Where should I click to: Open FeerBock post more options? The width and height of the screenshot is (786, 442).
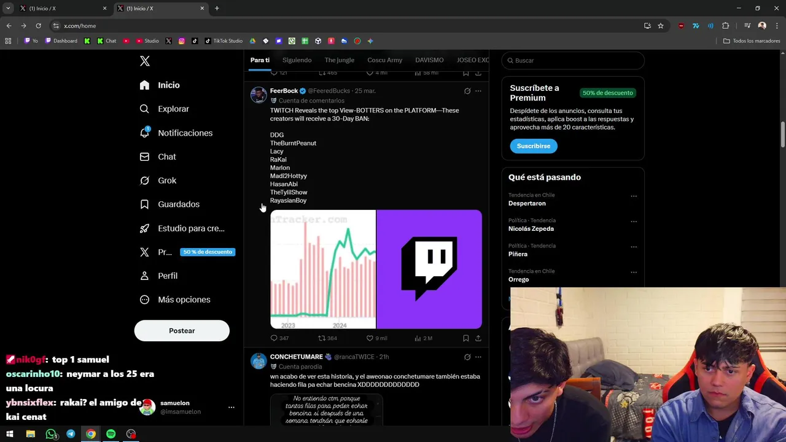click(478, 91)
